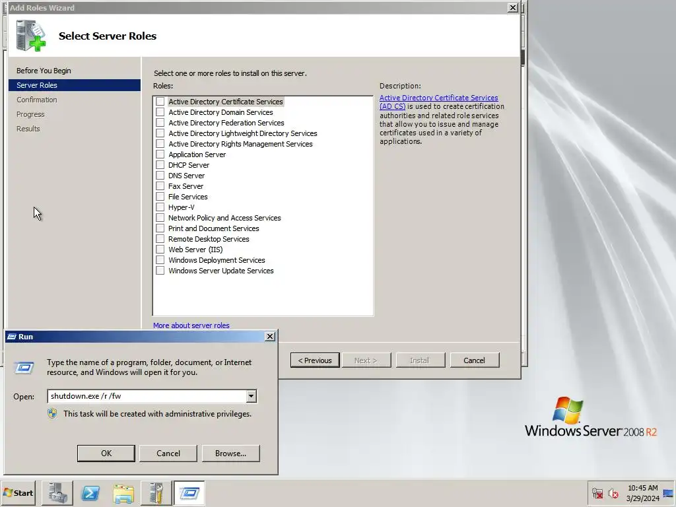Open Active Directory Certificate Services description link
The image size is (676, 507).
(438, 102)
